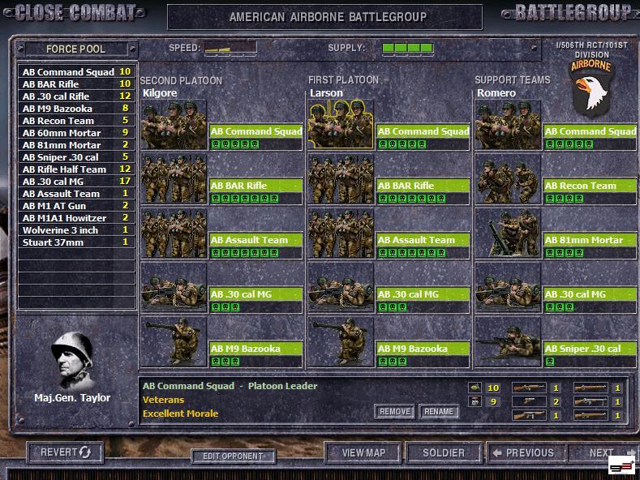Select Second Platoon AB Assault Team portrait
Image resolution: width=640 pixels, height=480 pixels.
tap(174, 233)
